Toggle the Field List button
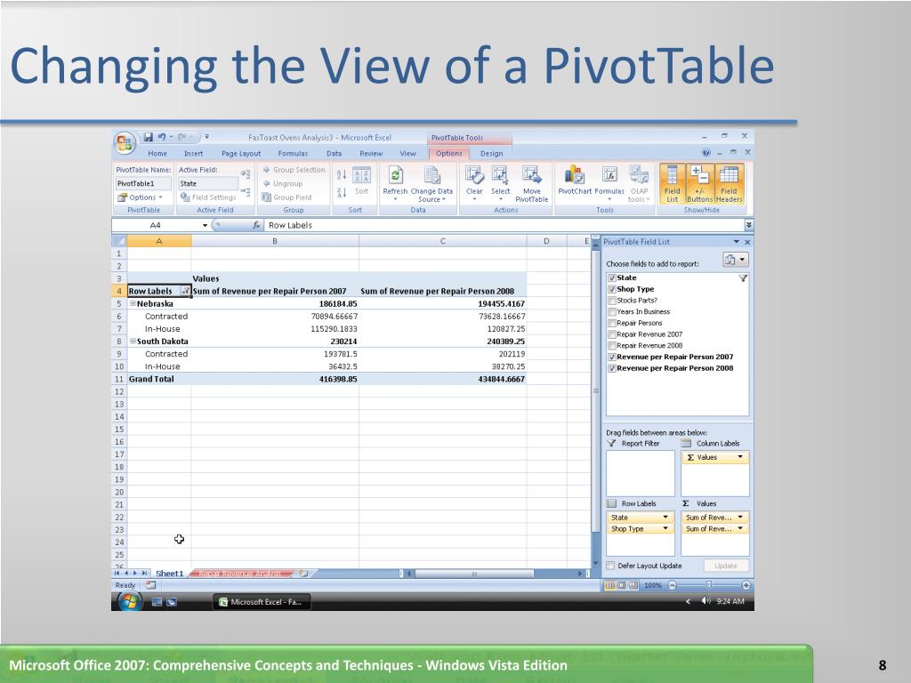Screen dimensions: 911x683 tap(673, 183)
